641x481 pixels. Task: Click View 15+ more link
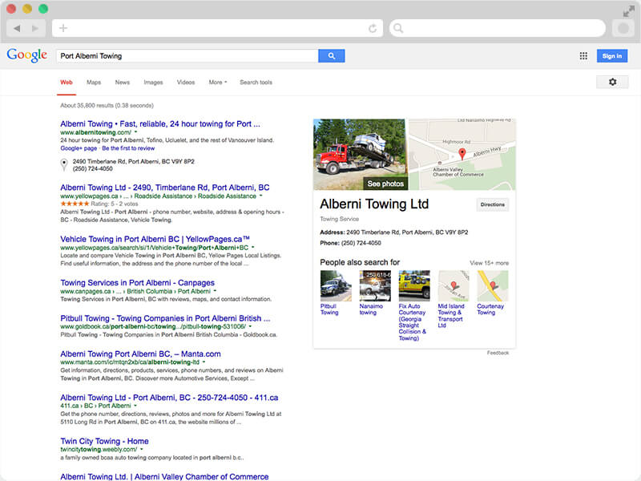489,263
